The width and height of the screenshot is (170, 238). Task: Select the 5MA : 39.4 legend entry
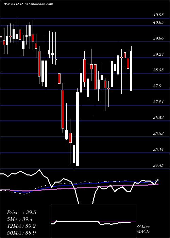(20, 219)
